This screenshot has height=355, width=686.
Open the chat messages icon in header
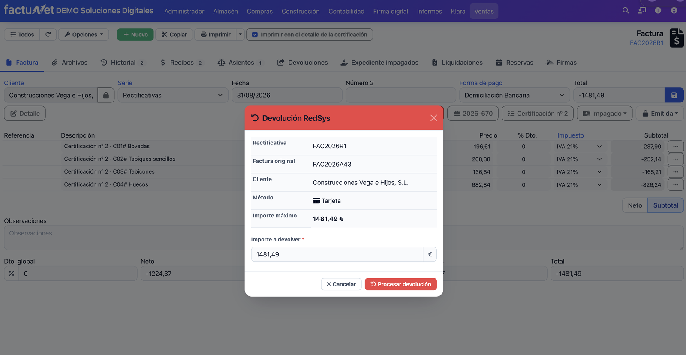642,10
